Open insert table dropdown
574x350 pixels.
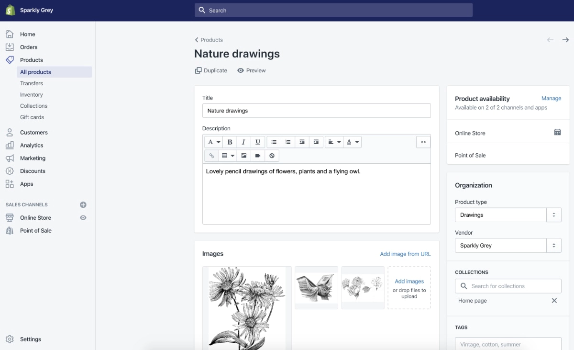click(228, 156)
